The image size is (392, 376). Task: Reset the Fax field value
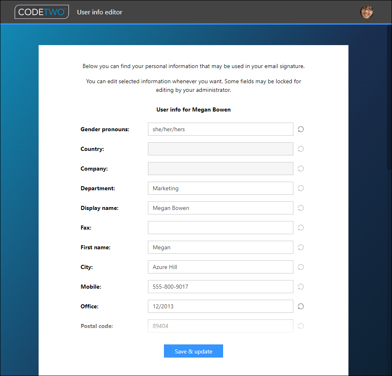coord(300,228)
